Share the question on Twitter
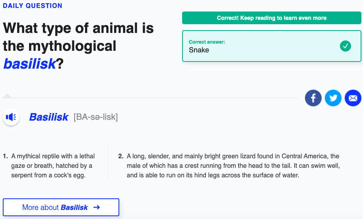363x219 pixels. click(x=333, y=98)
